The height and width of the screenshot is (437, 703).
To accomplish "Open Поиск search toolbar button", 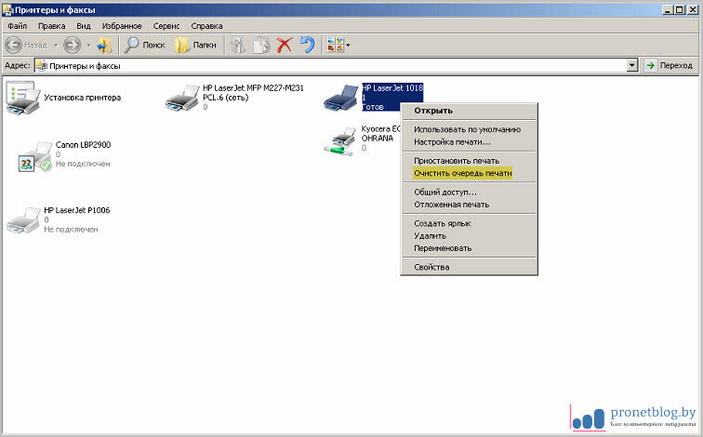I will (x=144, y=45).
